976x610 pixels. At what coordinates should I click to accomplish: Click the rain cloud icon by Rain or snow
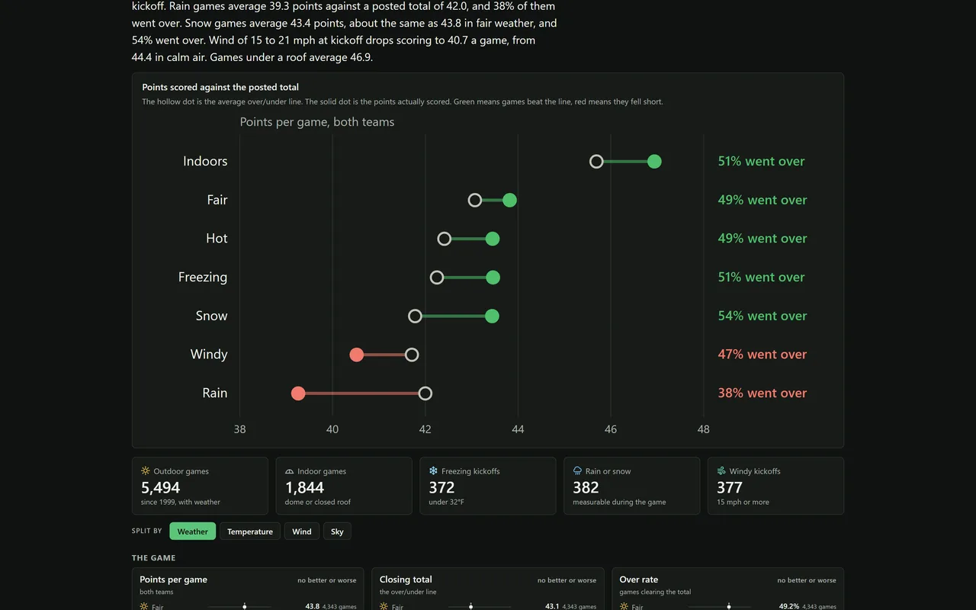coord(577,471)
